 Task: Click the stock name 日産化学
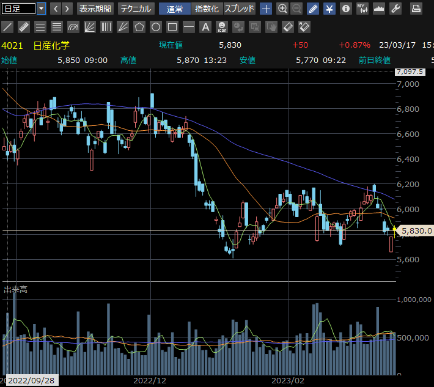51,45
